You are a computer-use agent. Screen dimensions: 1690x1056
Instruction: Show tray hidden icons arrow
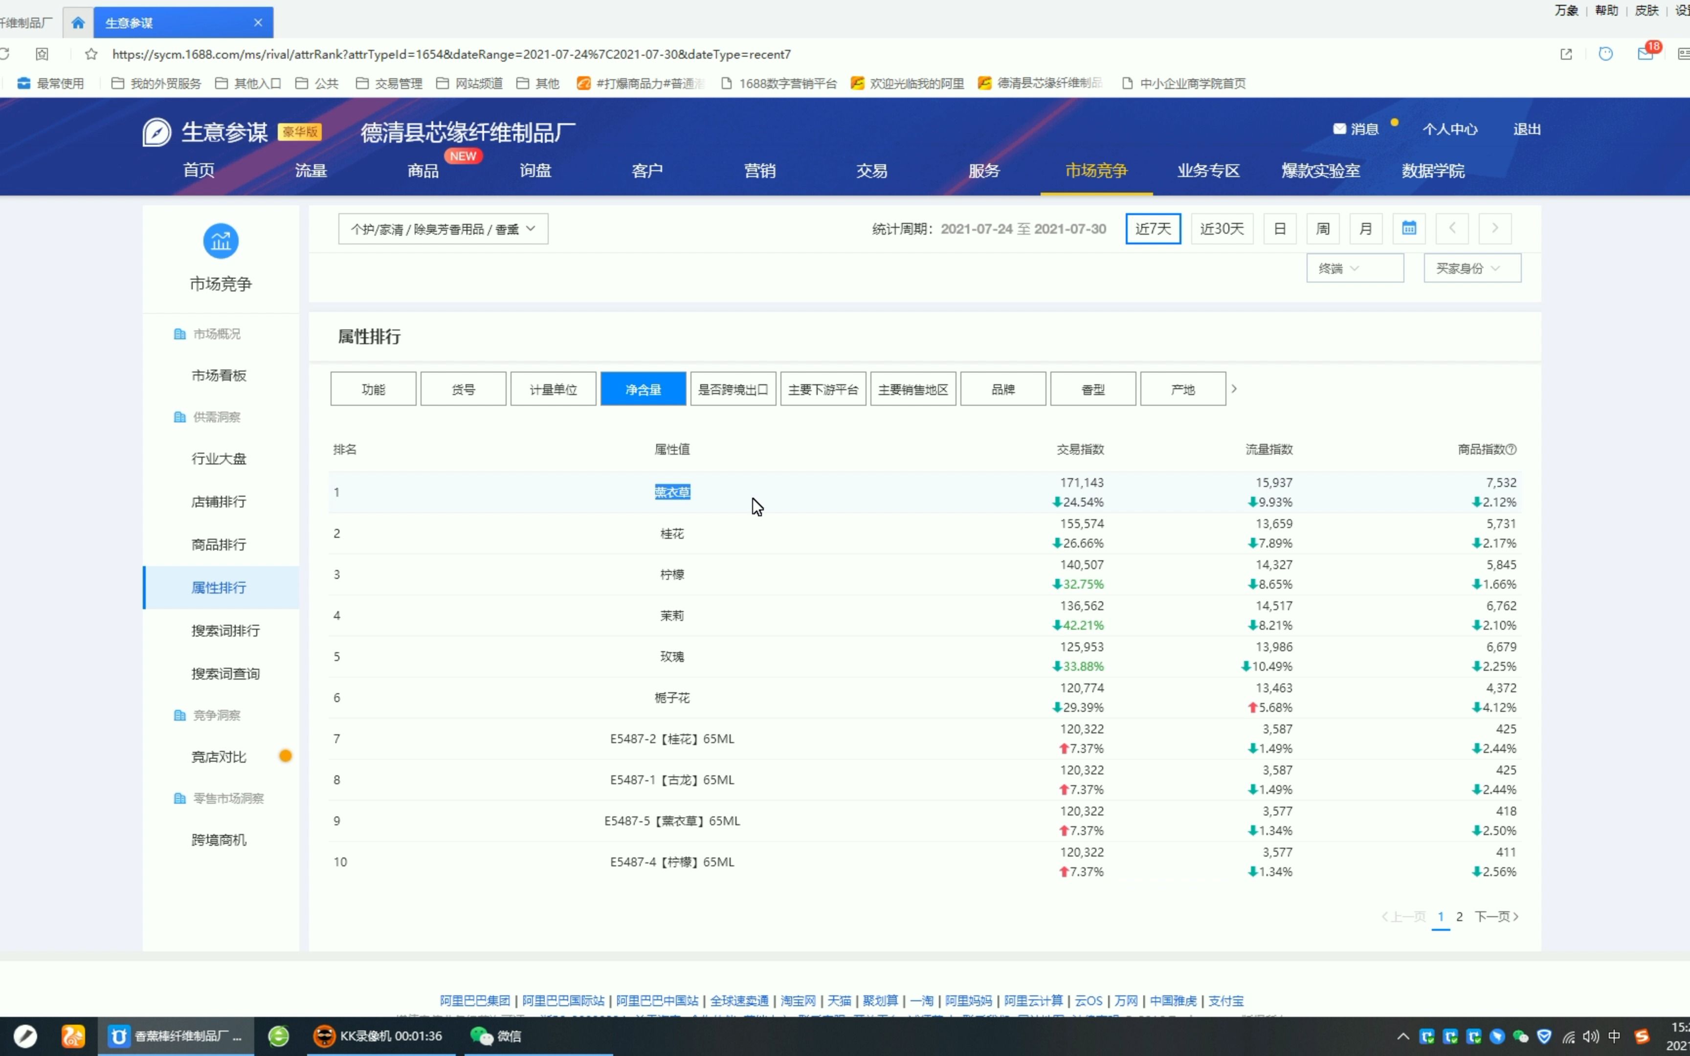pos(1403,1036)
